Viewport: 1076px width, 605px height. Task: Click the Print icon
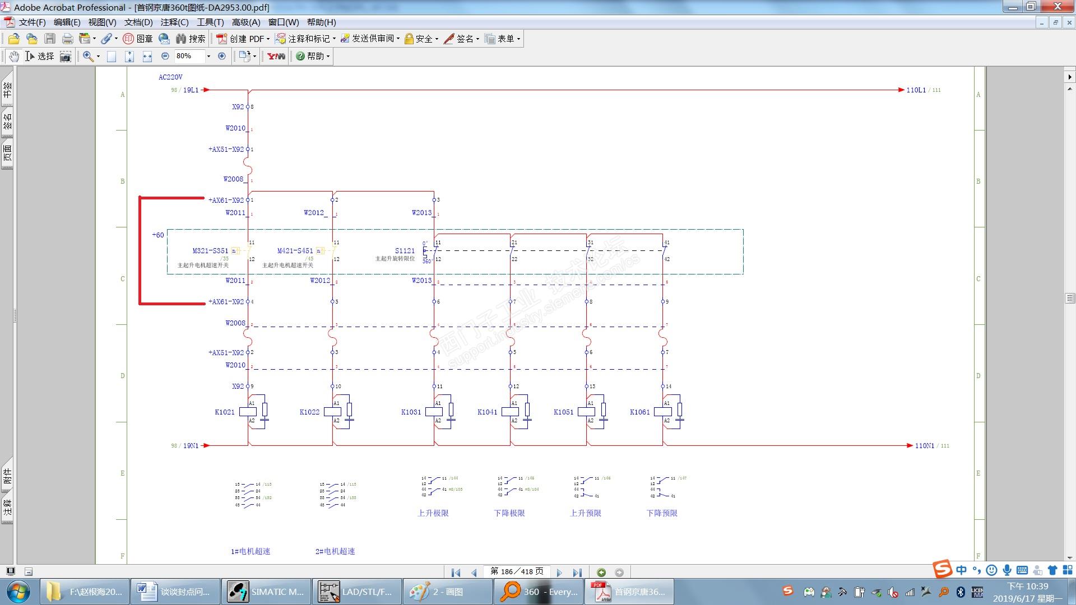67,39
